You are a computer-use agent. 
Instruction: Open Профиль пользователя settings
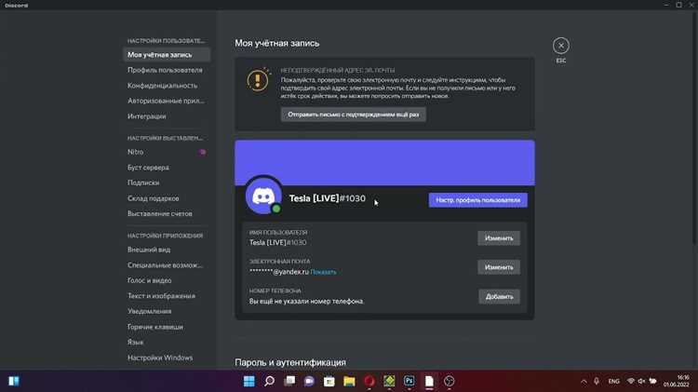coord(167,70)
